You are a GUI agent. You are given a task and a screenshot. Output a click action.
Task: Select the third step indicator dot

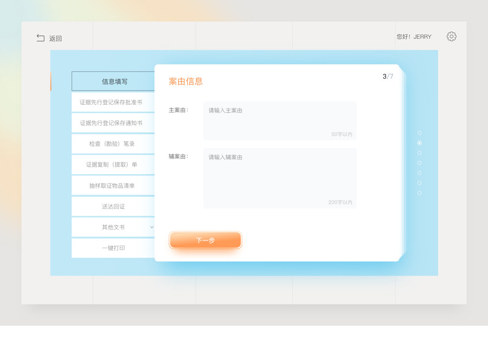419,153
